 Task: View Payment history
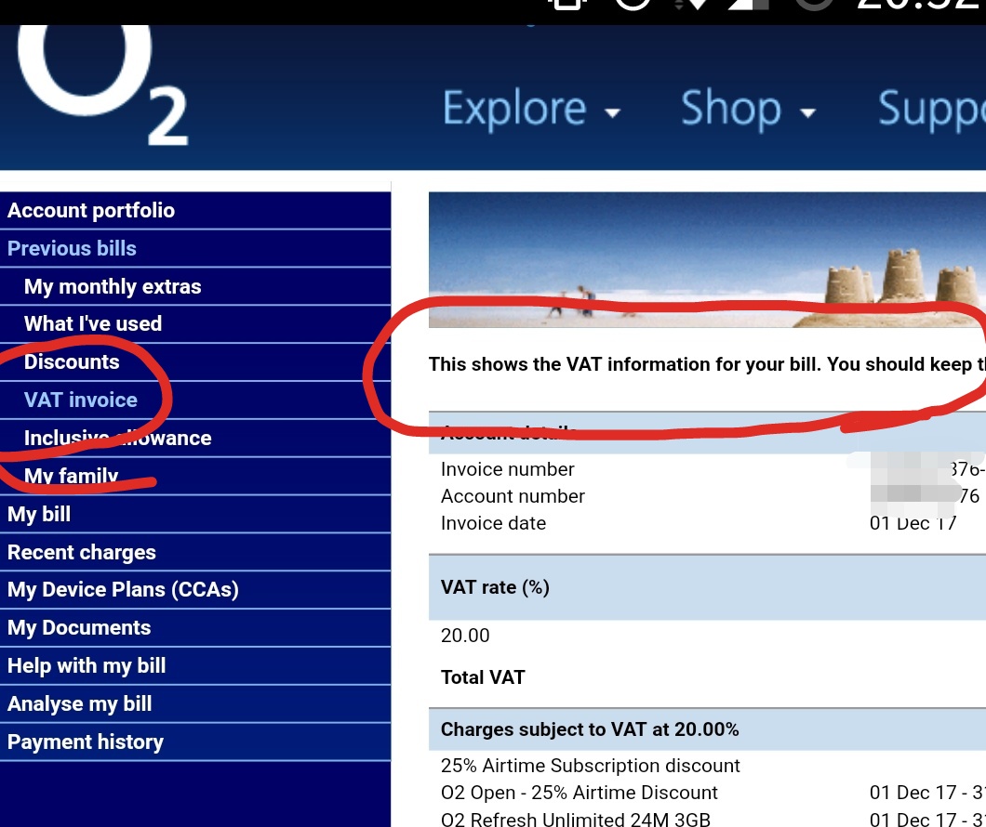[86, 742]
